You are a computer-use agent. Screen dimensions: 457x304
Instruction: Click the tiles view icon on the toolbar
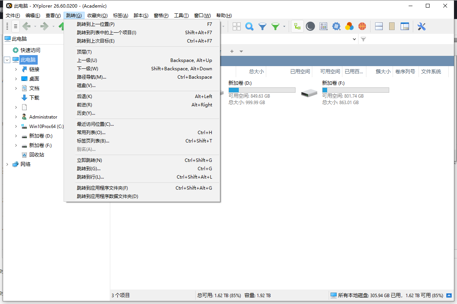point(236,26)
